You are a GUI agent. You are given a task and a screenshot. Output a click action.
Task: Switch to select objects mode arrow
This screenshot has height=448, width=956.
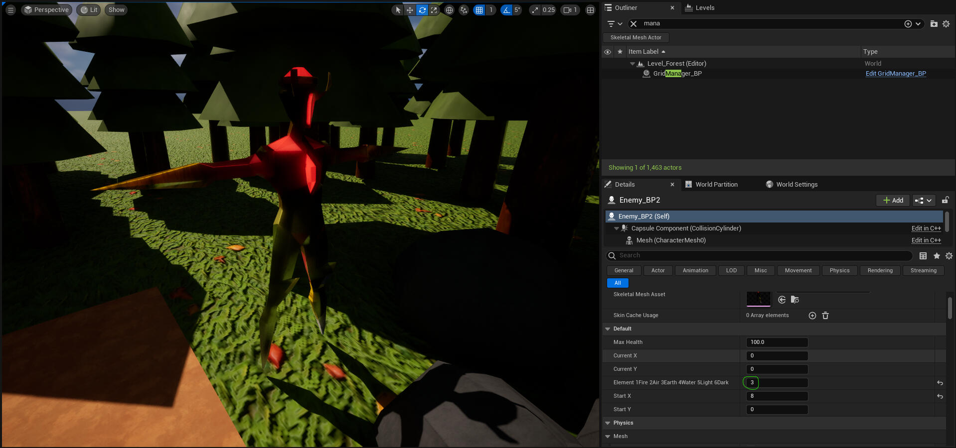point(398,10)
